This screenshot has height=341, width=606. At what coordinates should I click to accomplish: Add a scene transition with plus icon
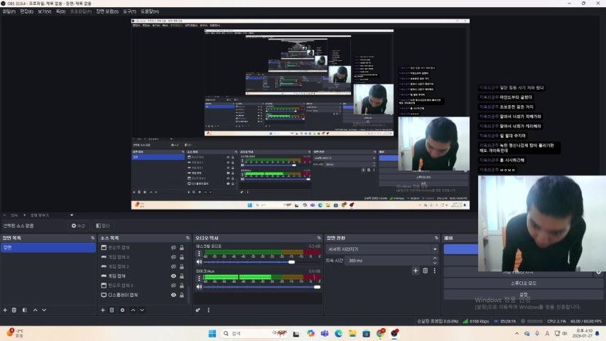tap(416, 271)
